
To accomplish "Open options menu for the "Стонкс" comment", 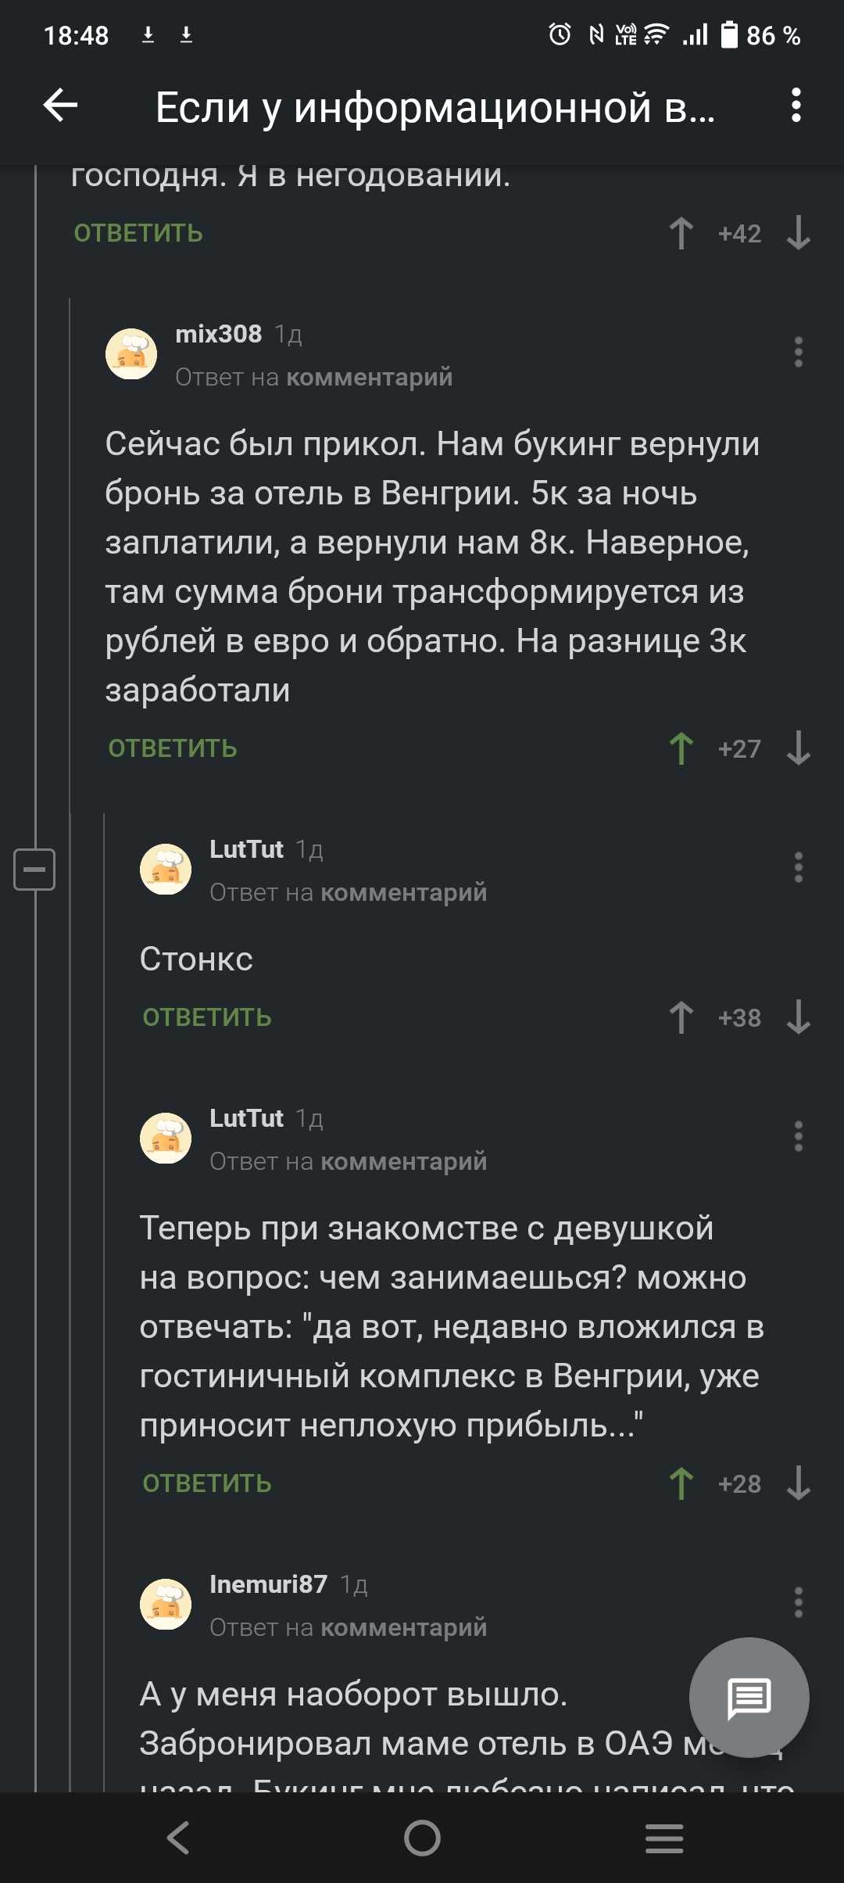I will (x=798, y=867).
